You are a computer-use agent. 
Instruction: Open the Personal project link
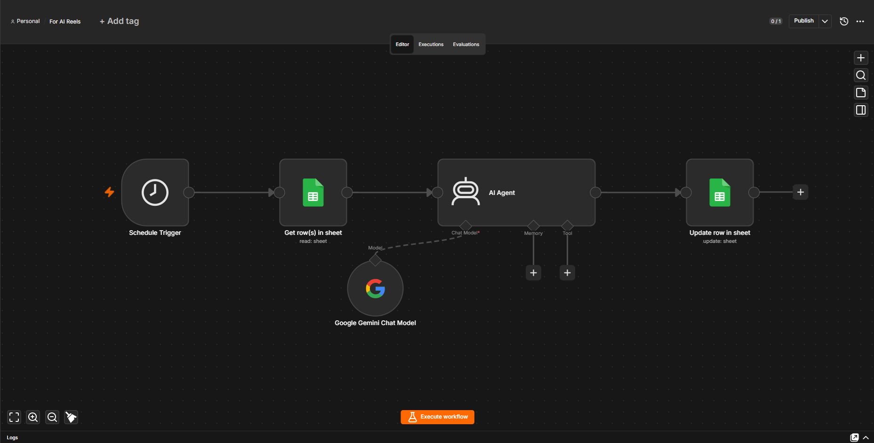25,21
